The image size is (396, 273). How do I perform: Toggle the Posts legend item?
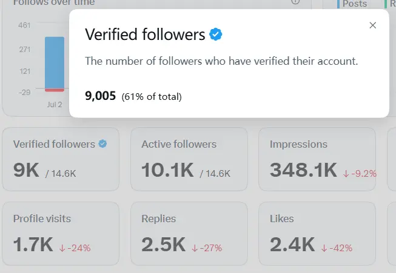[352, 4]
